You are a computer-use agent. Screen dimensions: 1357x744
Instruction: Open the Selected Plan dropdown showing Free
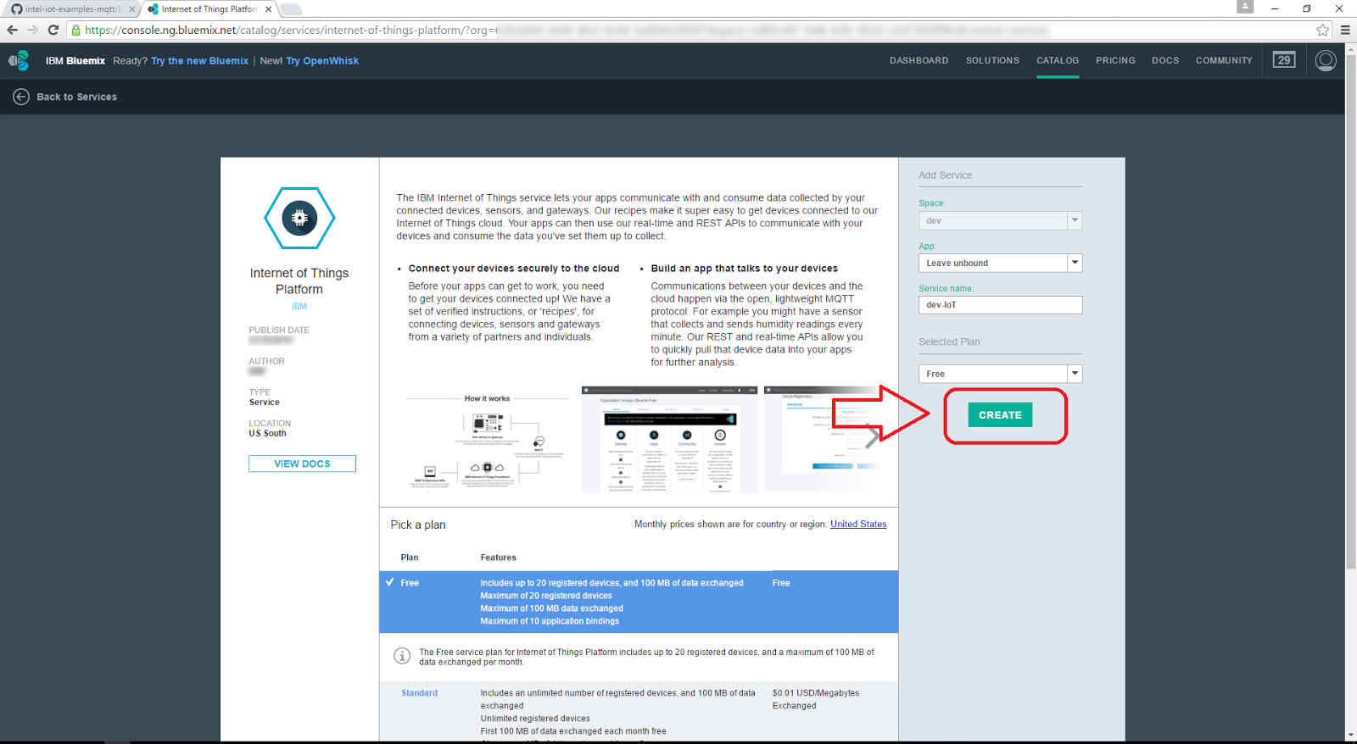click(1000, 374)
